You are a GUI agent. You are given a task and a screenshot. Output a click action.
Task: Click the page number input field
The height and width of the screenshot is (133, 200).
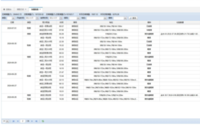click(23, 121)
